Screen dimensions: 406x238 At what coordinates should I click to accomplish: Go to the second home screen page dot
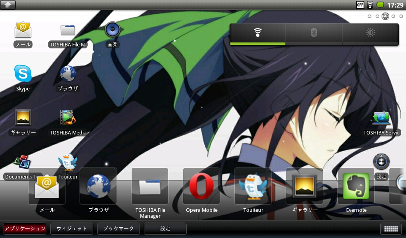377,16
